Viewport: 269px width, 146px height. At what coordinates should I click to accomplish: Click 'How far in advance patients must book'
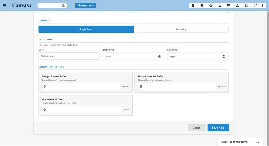pyautogui.click(x=59, y=103)
